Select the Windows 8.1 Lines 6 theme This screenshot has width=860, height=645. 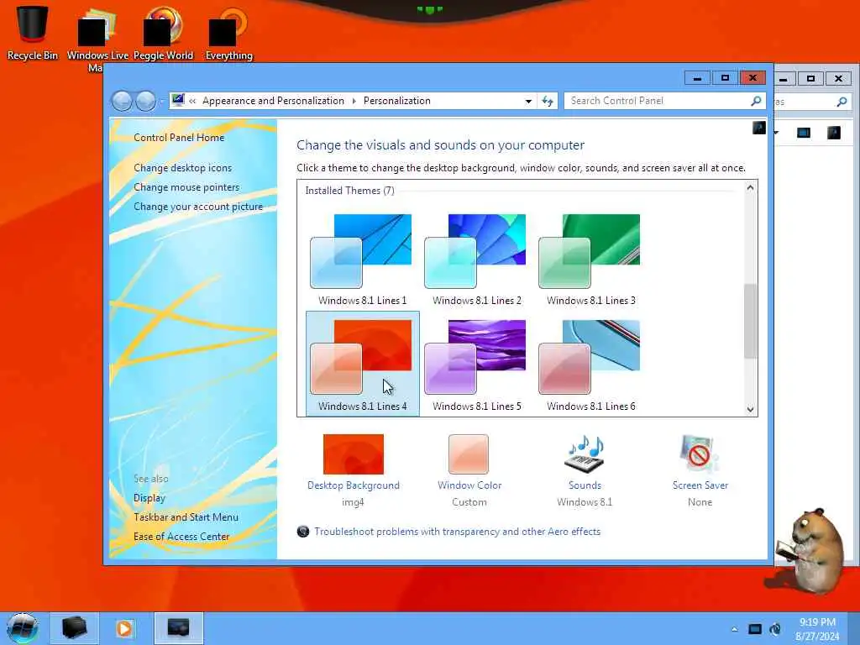(590, 364)
